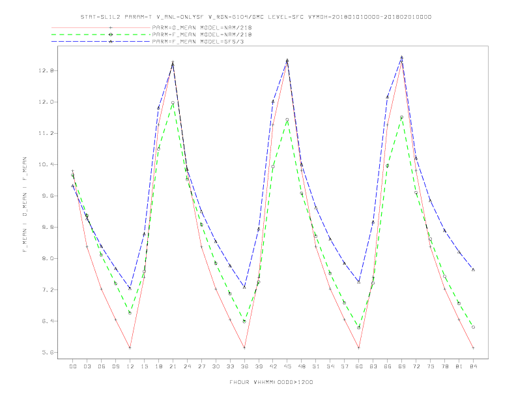
Task: Click the x-axis tick label 12
Action: coord(130,366)
